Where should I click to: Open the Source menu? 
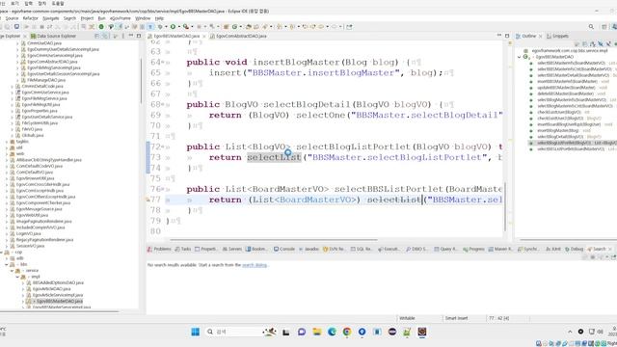[x=12, y=18]
